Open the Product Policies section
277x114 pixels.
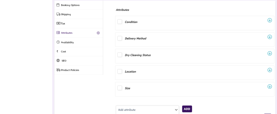click(x=70, y=70)
